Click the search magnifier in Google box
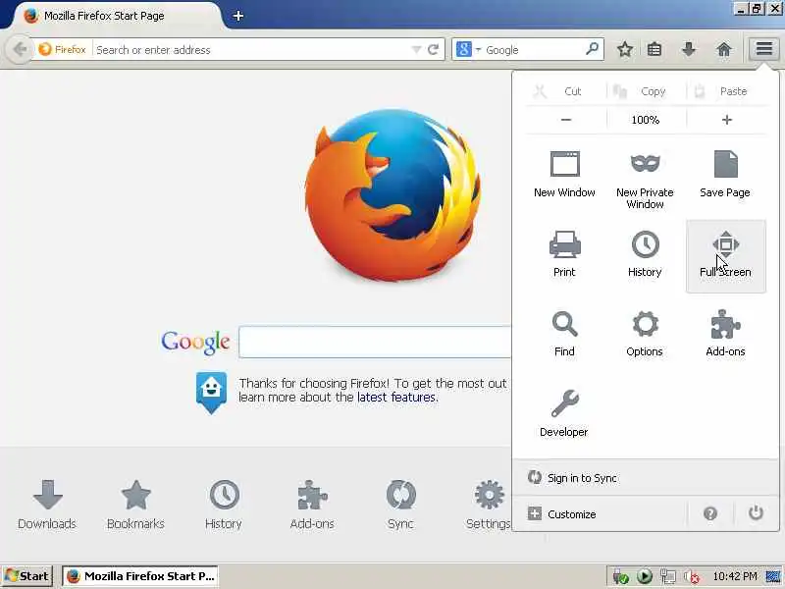The width and height of the screenshot is (785, 589). (593, 49)
